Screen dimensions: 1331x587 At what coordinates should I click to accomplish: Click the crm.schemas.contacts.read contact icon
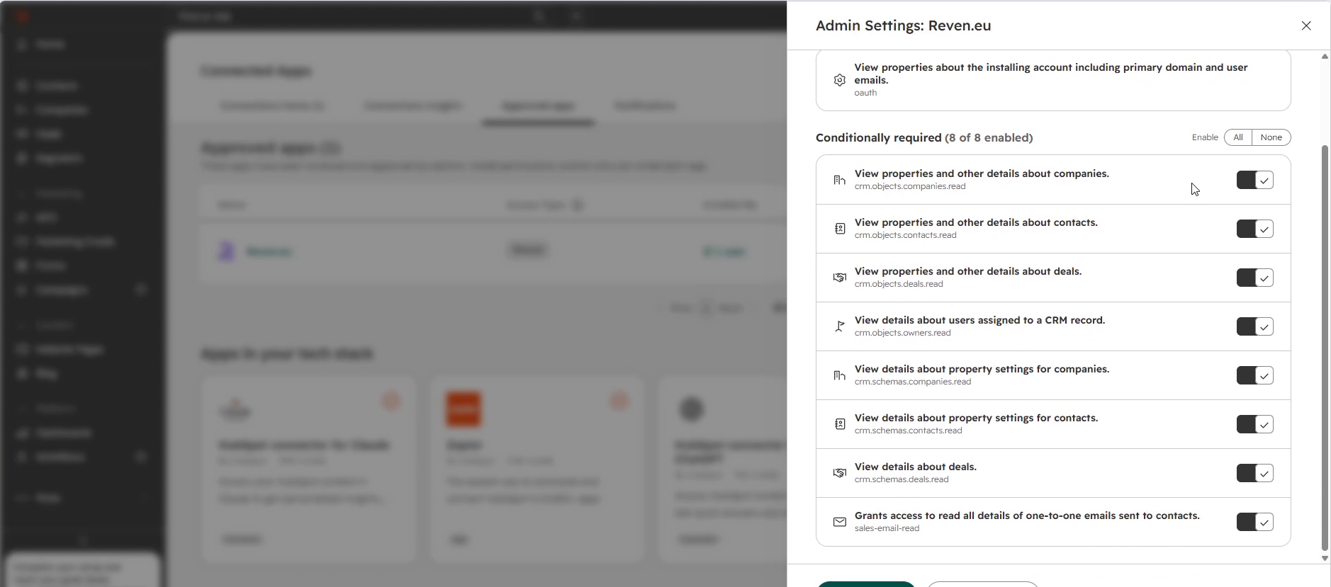(840, 424)
